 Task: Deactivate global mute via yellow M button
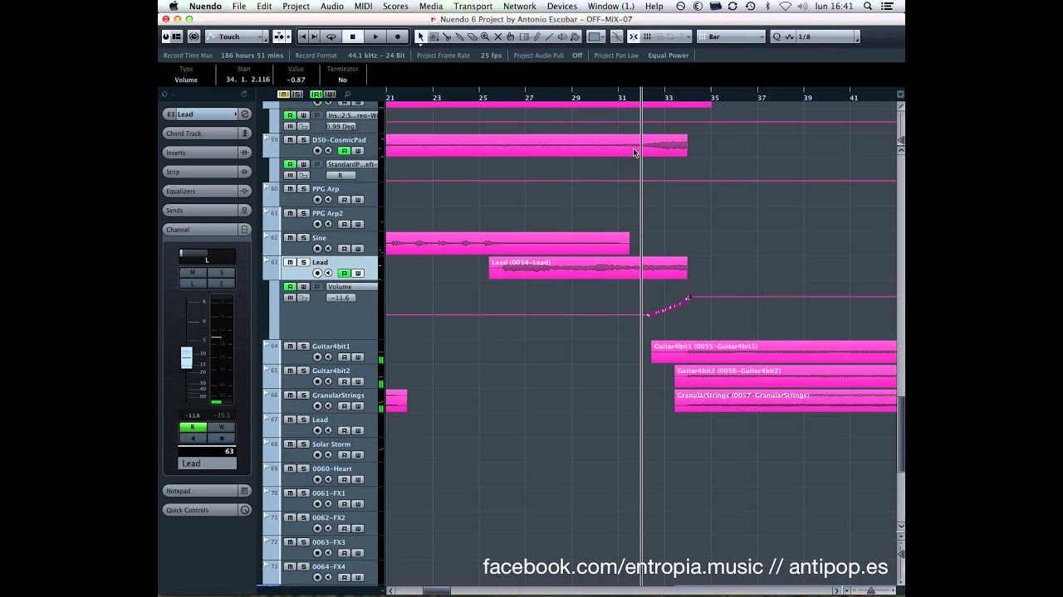[283, 95]
